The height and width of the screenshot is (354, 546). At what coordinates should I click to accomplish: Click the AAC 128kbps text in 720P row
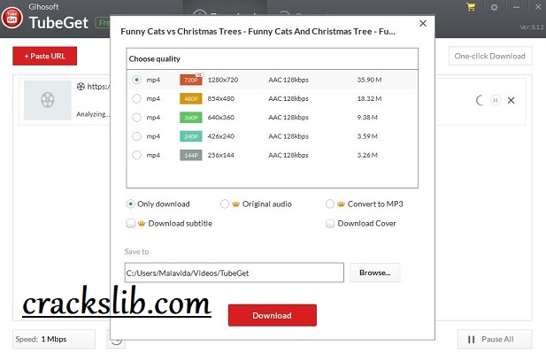[288, 80]
